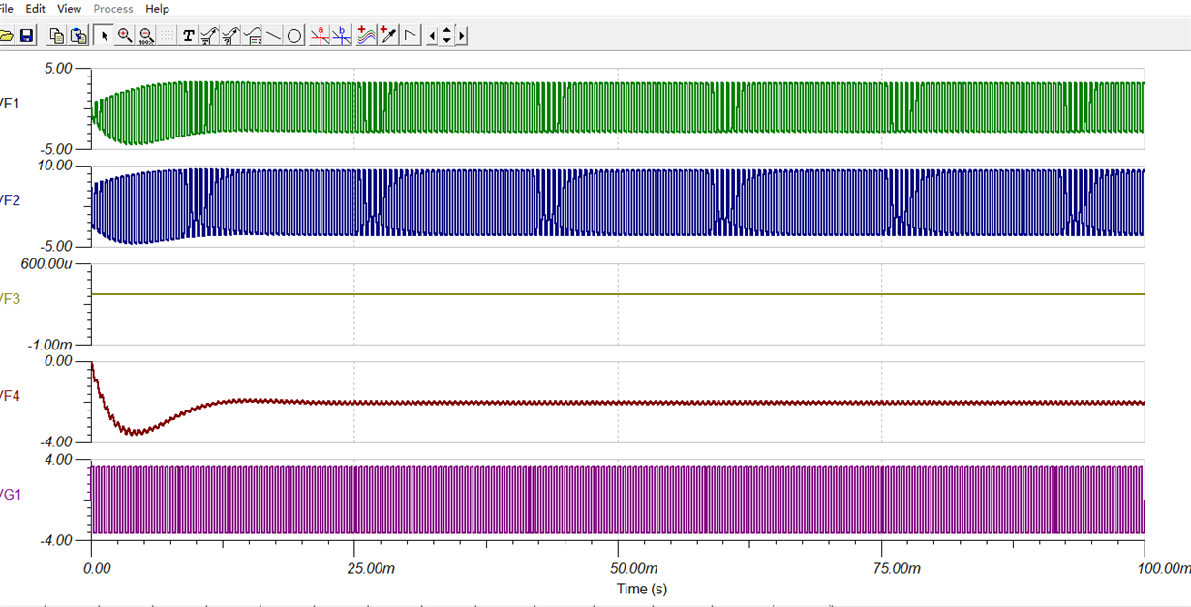
Task: Click the 75.00m time tick label
Action: coord(899,569)
